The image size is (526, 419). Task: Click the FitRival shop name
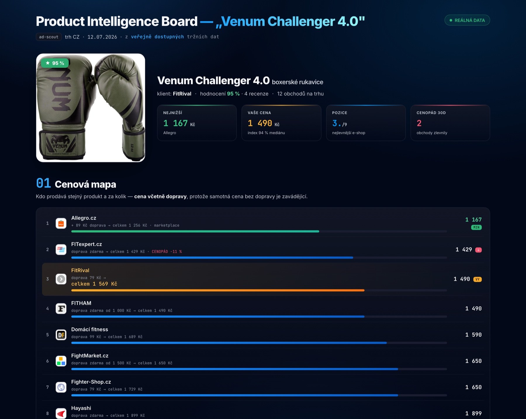80,271
